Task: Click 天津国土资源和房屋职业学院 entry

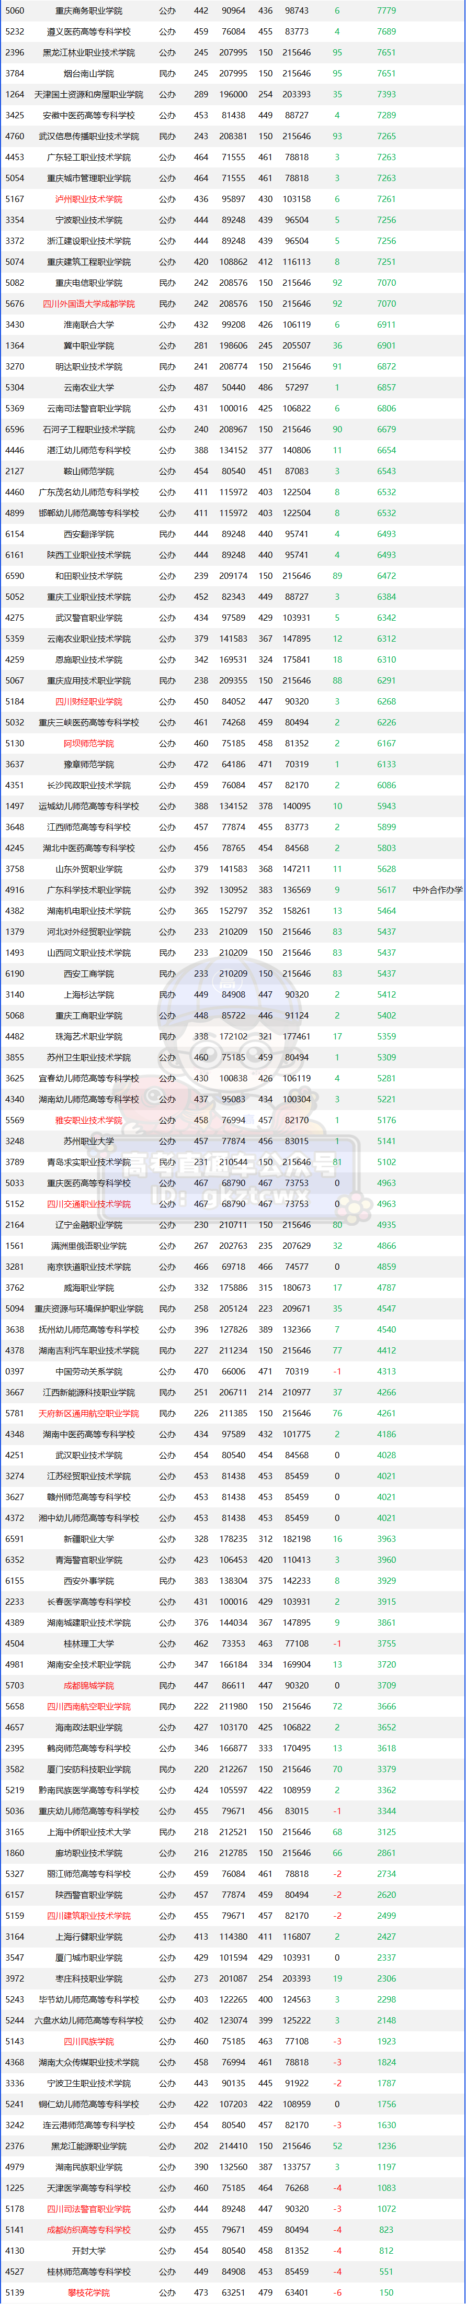Action: click(88, 94)
